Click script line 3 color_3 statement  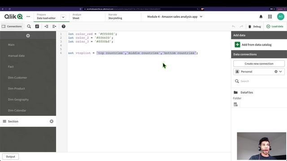91,42
